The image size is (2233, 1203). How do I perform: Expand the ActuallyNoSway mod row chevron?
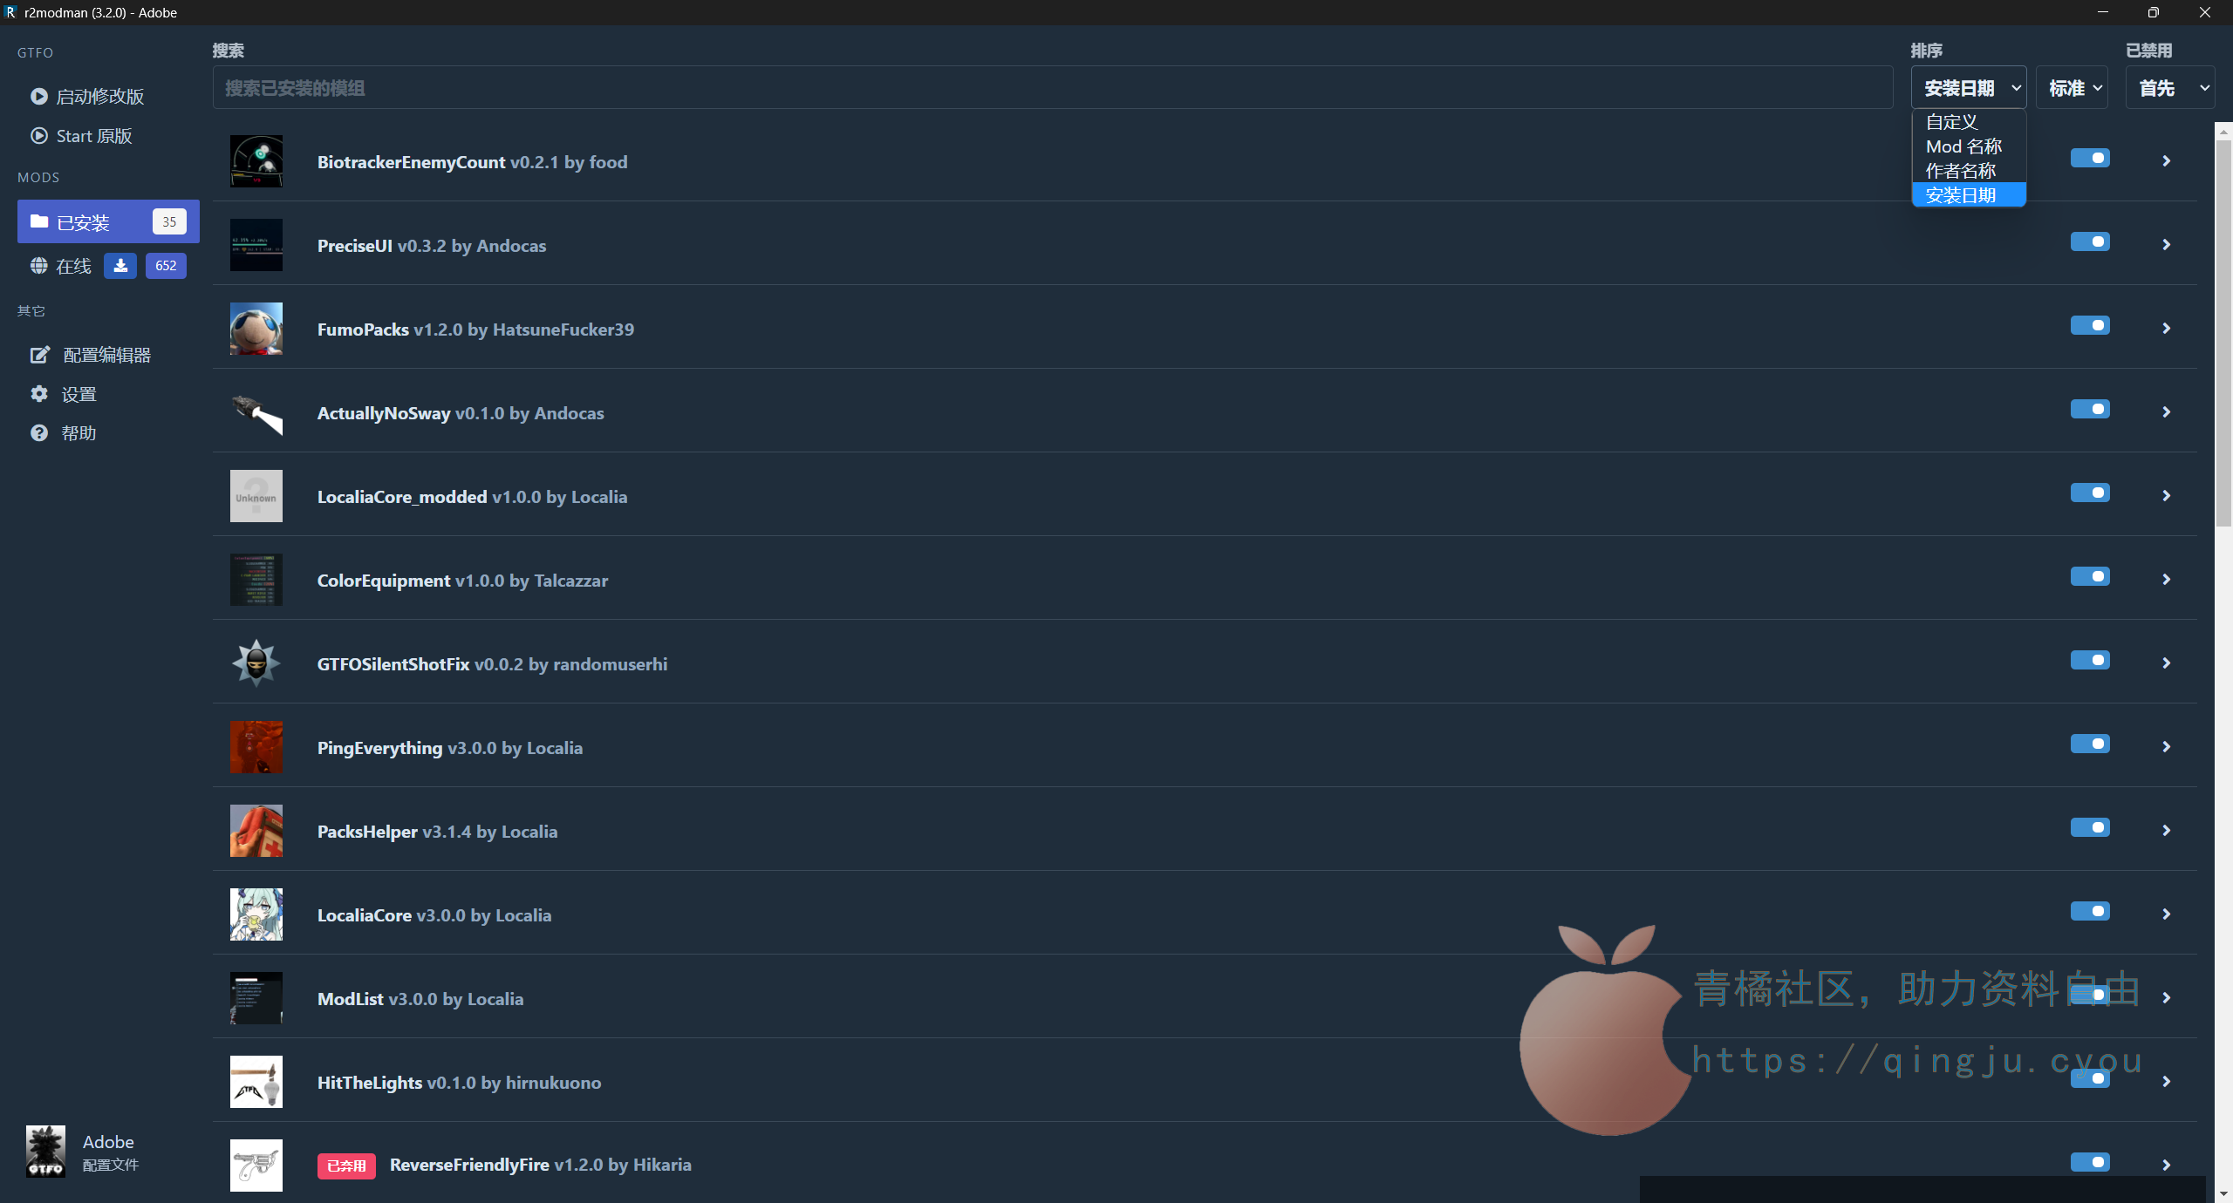click(2167, 412)
